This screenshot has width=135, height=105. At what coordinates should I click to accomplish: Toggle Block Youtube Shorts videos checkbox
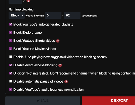click(11, 41)
